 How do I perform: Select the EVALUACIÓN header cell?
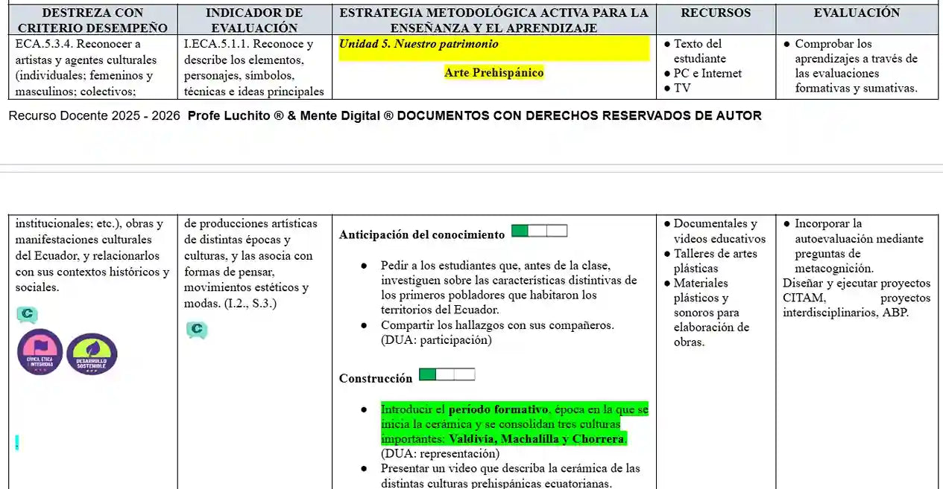pos(857,13)
